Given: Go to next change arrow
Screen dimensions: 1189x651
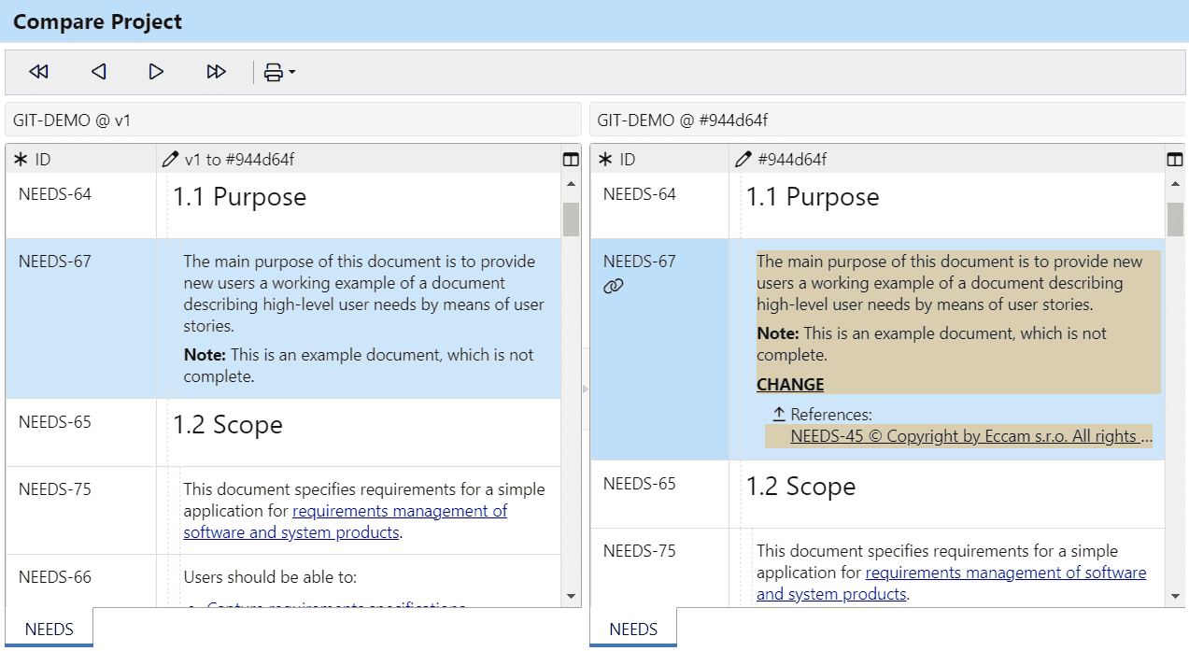Looking at the screenshot, I should coord(156,72).
